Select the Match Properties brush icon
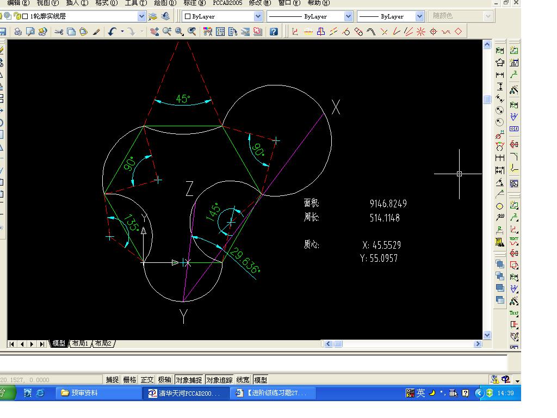The height and width of the screenshot is (418, 557). coord(96,32)
